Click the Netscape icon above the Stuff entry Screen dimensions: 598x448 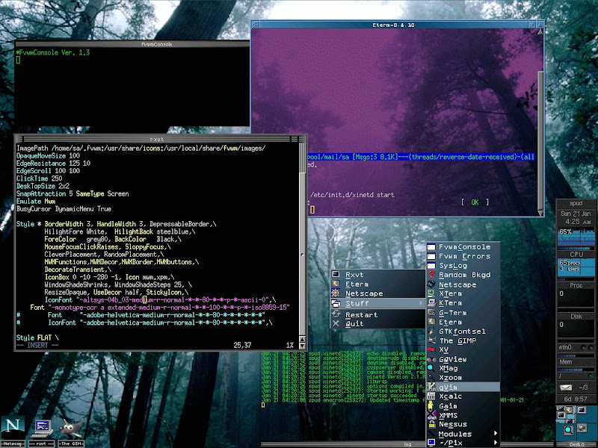tap(336, 293)
